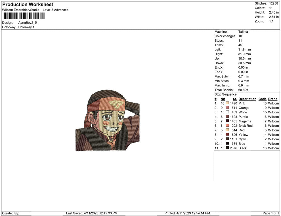Click stitch count 1628 in Purple row
Image resolution: width=281 pixels, height=216 pixels.
coord(234,117)
